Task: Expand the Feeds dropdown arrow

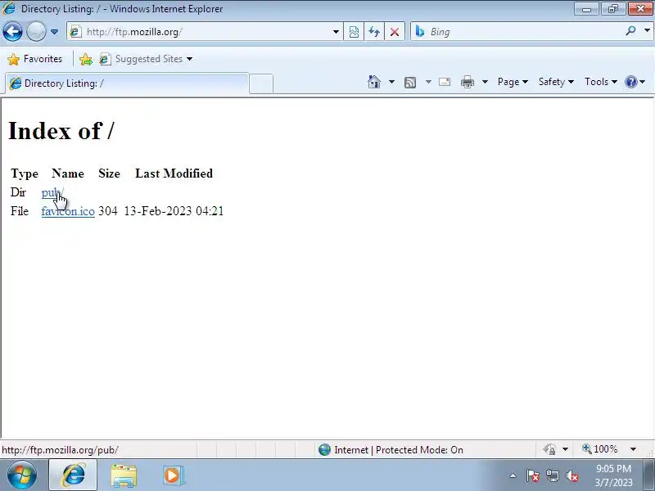Action: tap(428, 82)
